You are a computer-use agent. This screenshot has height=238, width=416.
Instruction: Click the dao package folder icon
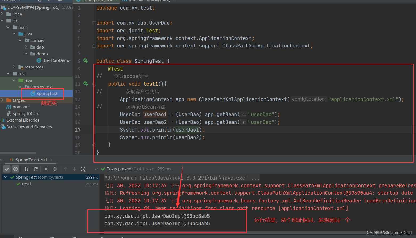33,47
